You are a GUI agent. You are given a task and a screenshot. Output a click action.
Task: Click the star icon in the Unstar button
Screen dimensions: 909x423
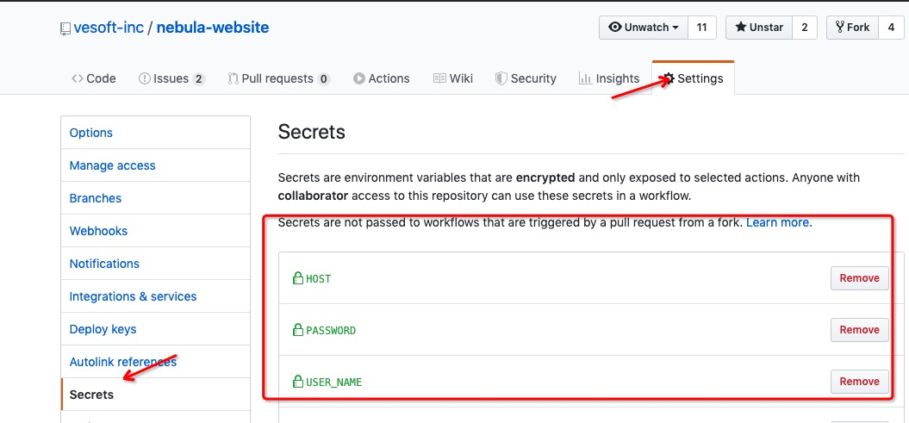coord(740,28)
